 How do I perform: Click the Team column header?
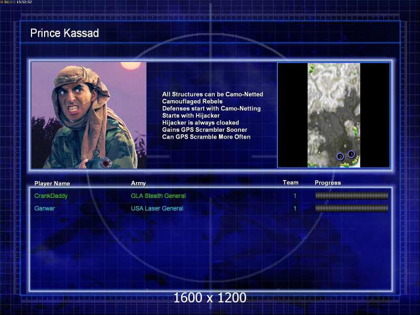(291, 183)
